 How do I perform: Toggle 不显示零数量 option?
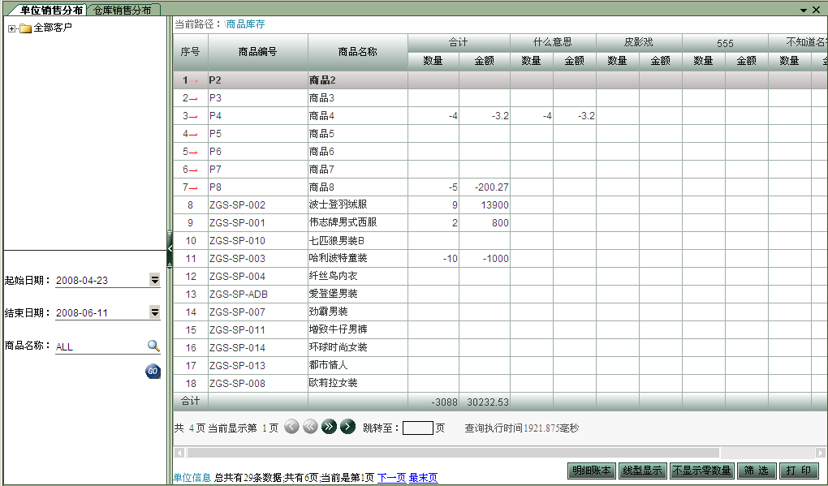point(701,471)
